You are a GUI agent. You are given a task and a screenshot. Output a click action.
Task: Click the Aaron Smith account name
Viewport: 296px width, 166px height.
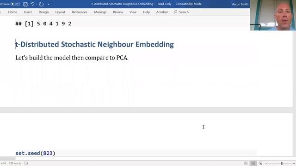click(x=240, y=4)
